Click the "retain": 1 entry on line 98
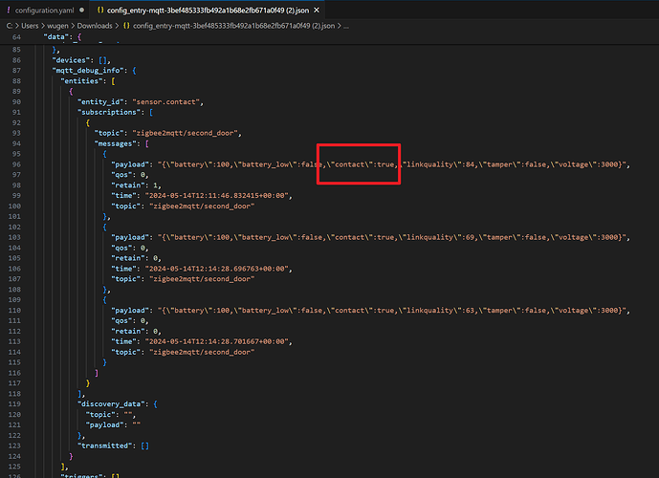 point(134,185)
